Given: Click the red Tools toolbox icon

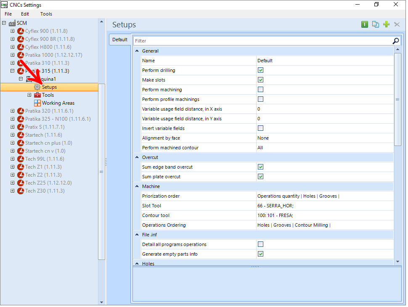Looking at the screenshot, I should [37, 95].
